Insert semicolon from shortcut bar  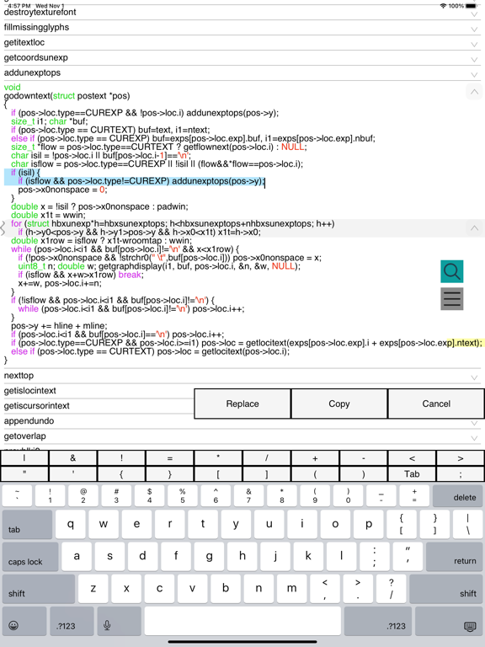coord(461,473)
